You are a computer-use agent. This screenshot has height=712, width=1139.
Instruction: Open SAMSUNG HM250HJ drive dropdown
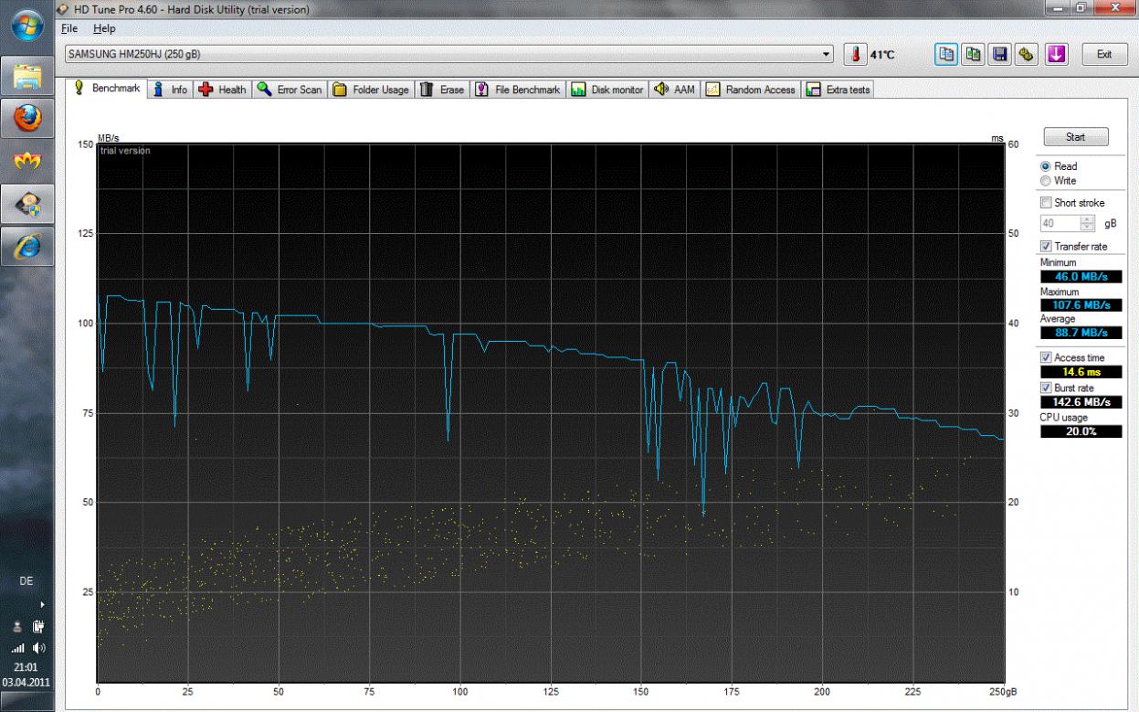[x=449, y=55]
